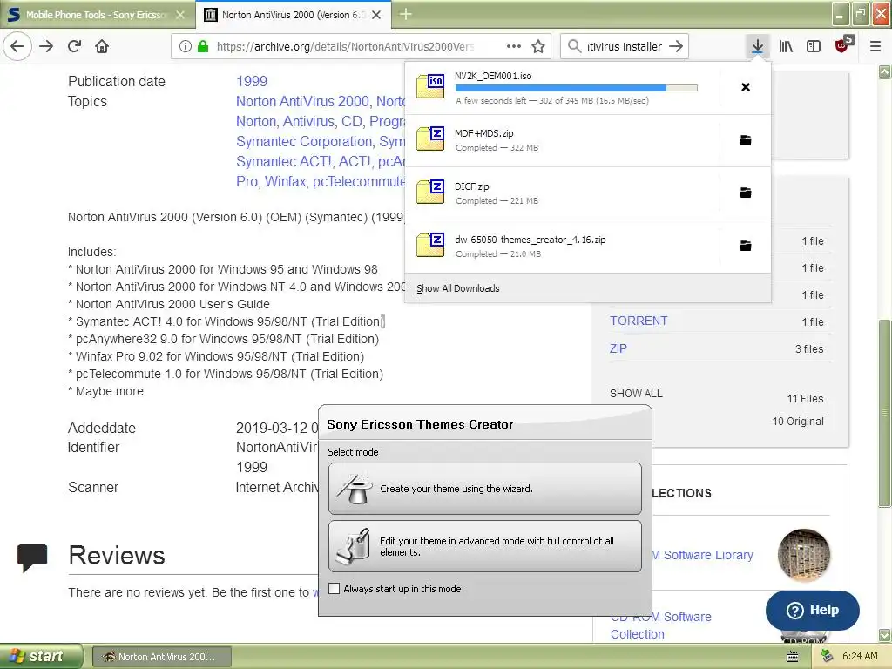Click the MDF+MDS.zip file icon
This screenshot has width=892, height=669.
(430, 139)
